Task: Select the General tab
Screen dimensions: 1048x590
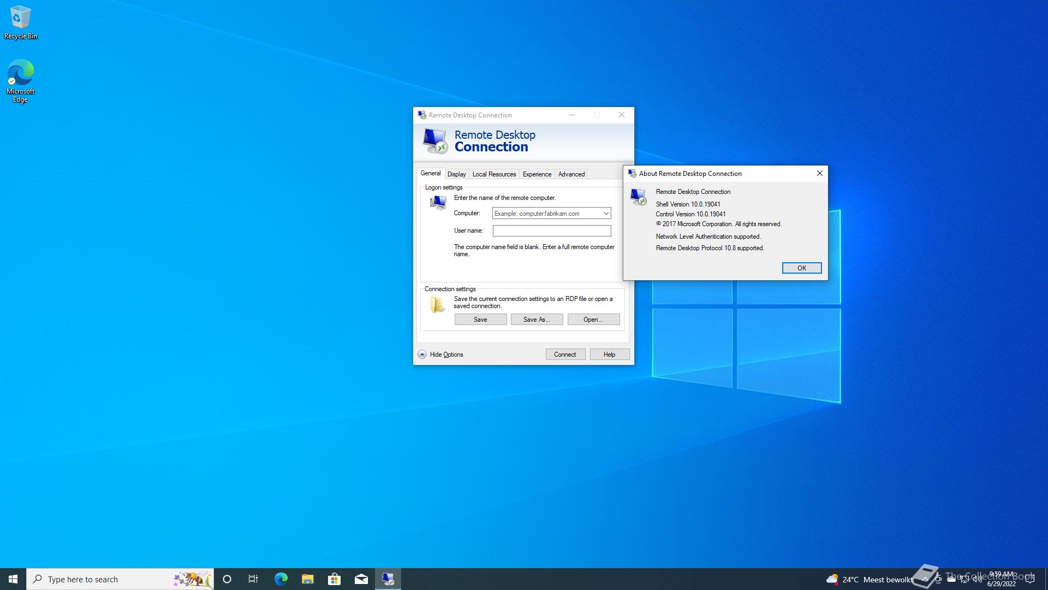Action: [430, 173]
